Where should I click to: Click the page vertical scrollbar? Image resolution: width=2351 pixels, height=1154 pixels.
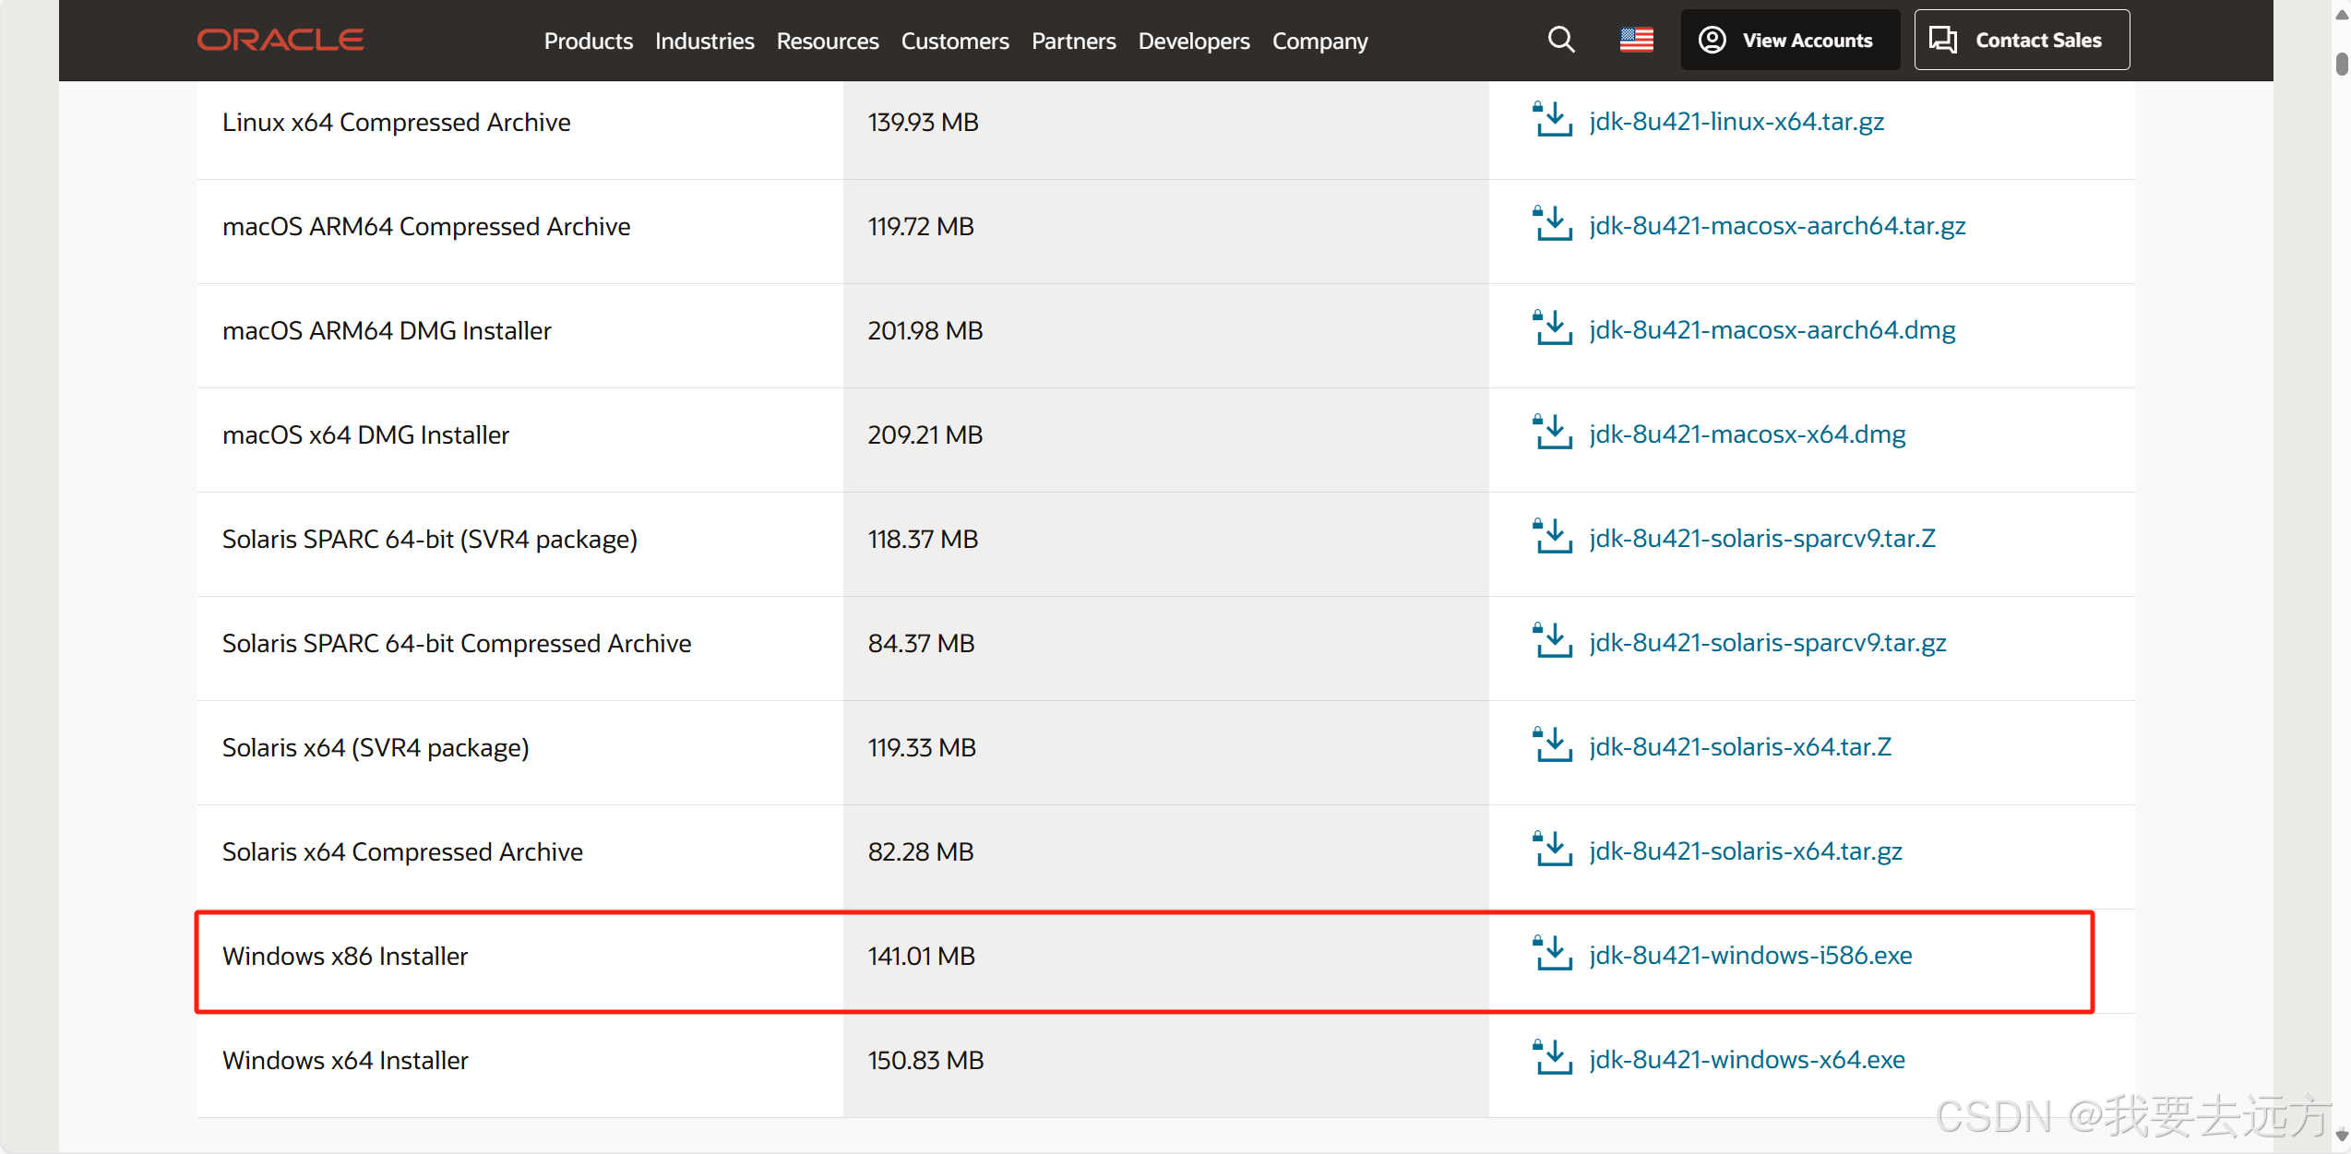point(2341,65)
